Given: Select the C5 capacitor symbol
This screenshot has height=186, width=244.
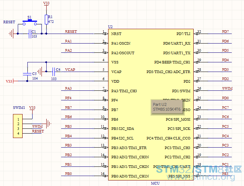Looking at the screenshot, I should pyautogui.click(x=27, y=73).
